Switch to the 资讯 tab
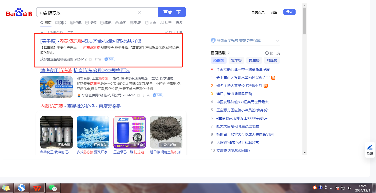Image resolution: width=376 pixels, height=193 pixels. 76,23
